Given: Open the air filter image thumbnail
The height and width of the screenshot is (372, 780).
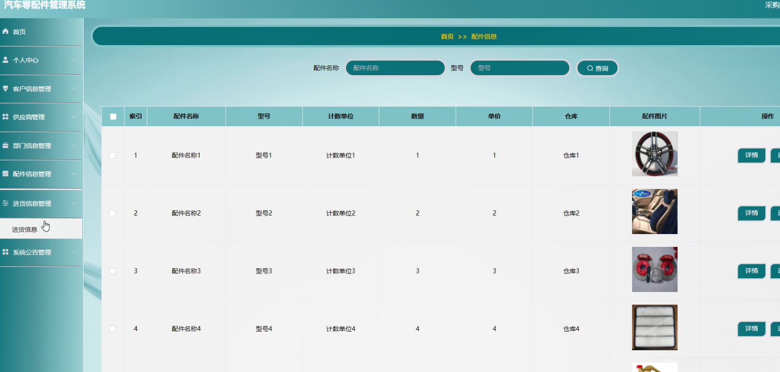Looking at the screenshot, I should coord(655,327).
